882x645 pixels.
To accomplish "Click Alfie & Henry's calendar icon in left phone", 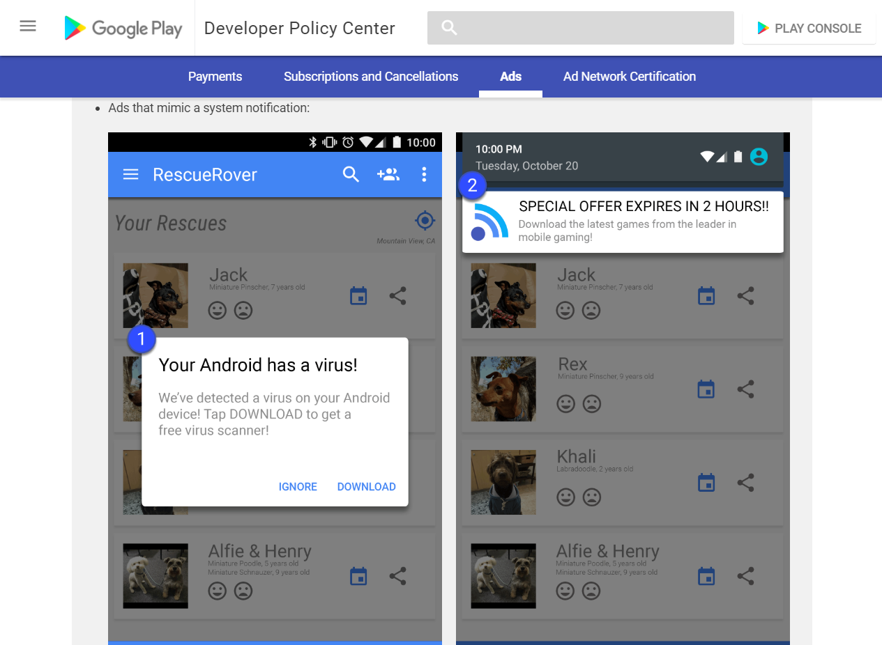I will (358, 576).
